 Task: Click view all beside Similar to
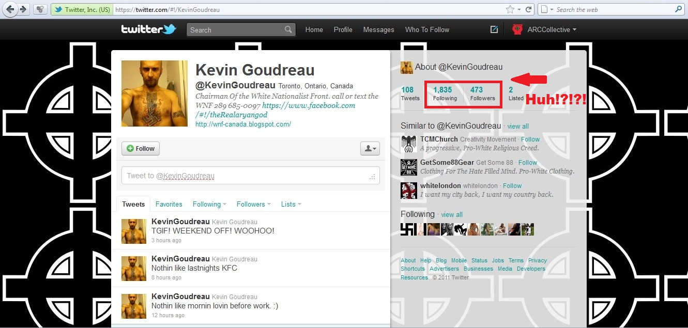[x=518, y=127]
